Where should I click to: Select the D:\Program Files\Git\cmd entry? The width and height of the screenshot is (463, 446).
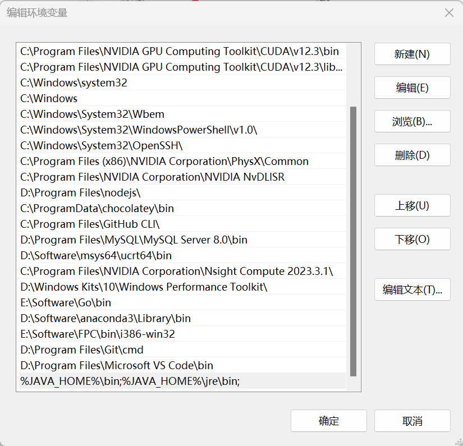82,350
